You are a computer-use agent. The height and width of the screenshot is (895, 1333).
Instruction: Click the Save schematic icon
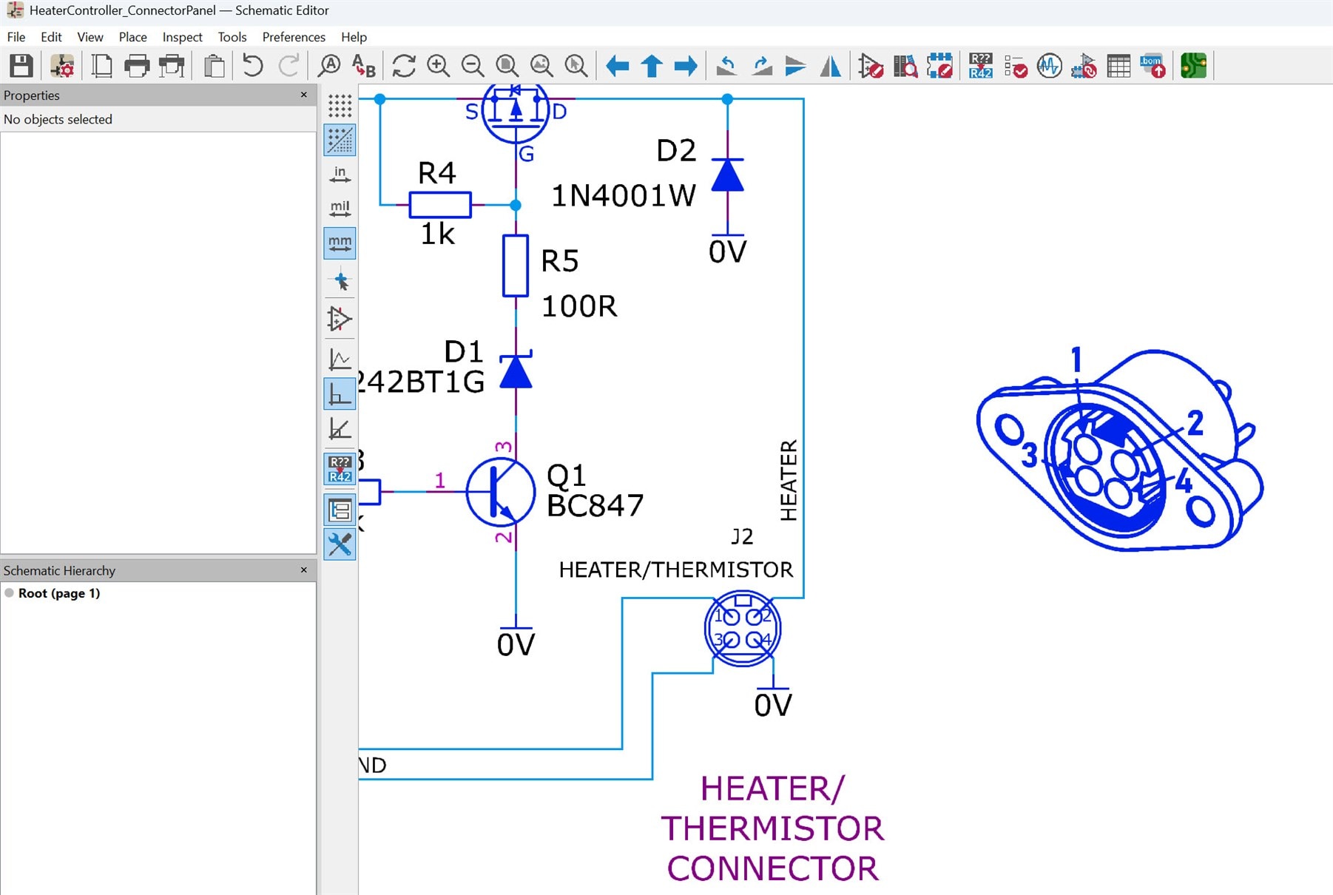click(21, 66)
